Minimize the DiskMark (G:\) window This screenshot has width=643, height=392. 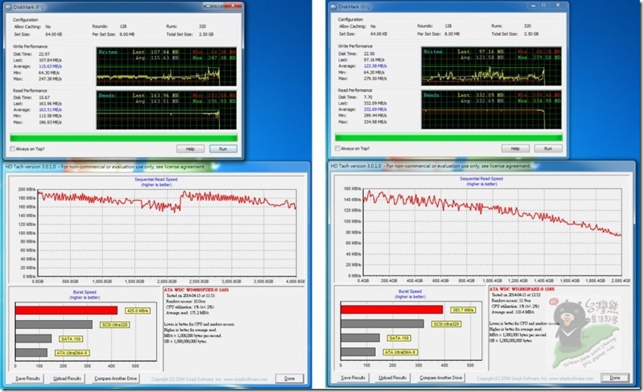tap(533, 6)
